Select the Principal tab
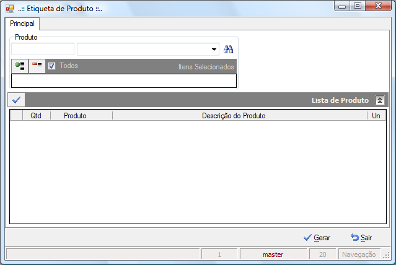 [x=22, y=24]
